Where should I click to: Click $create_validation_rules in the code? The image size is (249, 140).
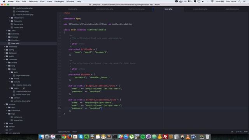101,100
